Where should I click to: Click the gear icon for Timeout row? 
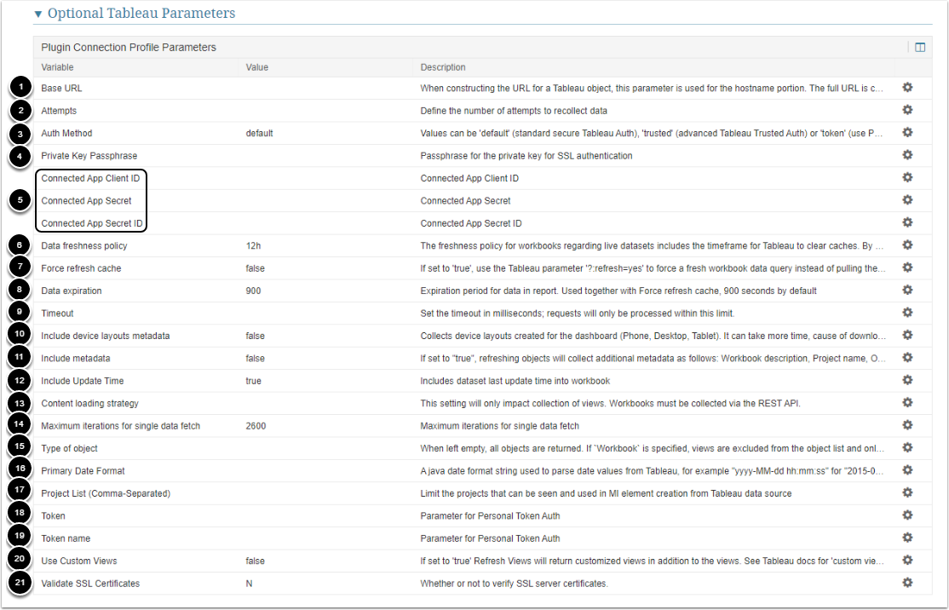pyautogui.click(x=907, y=313)
